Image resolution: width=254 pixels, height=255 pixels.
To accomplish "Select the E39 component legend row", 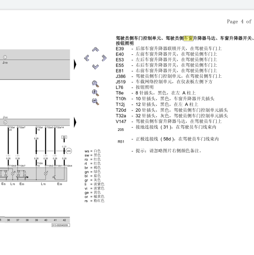I will pos(169,48).
